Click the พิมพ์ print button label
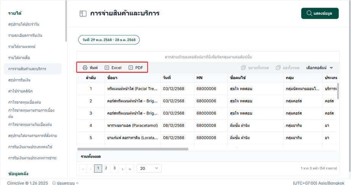The image size is (351, 185). click(x=93, y=68)
